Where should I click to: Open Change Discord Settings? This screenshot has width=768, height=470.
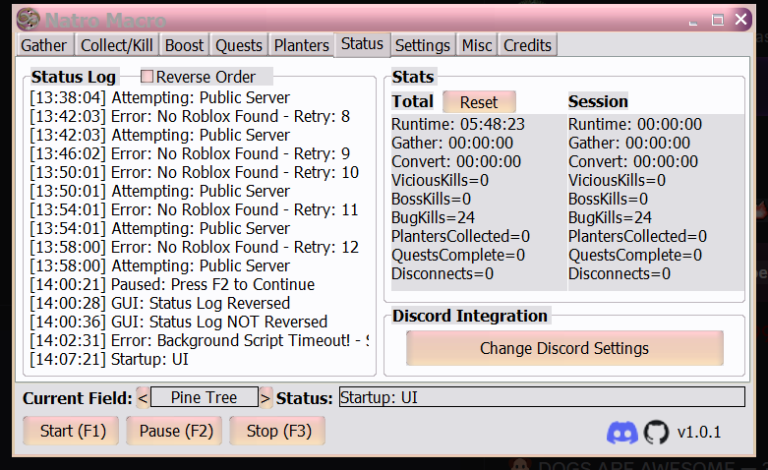[564, 348]
